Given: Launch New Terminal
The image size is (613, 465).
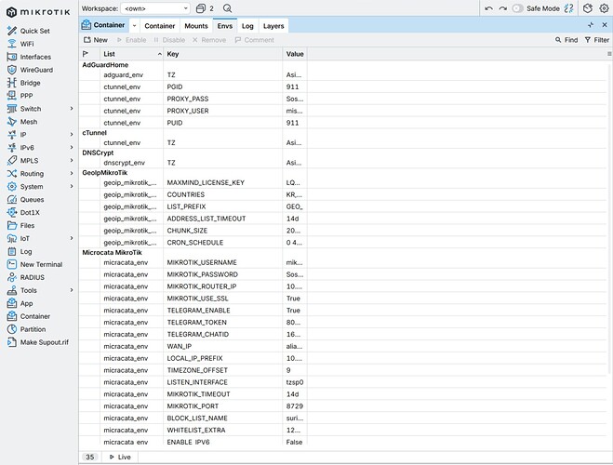Looking at the screenshot, I should [x=41, y=264].
